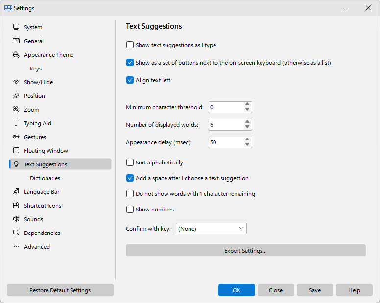This screenshot has width=380, height=303.
Task: Click the Dependencies stacked squares icon
Action: [x=16, y=233]
